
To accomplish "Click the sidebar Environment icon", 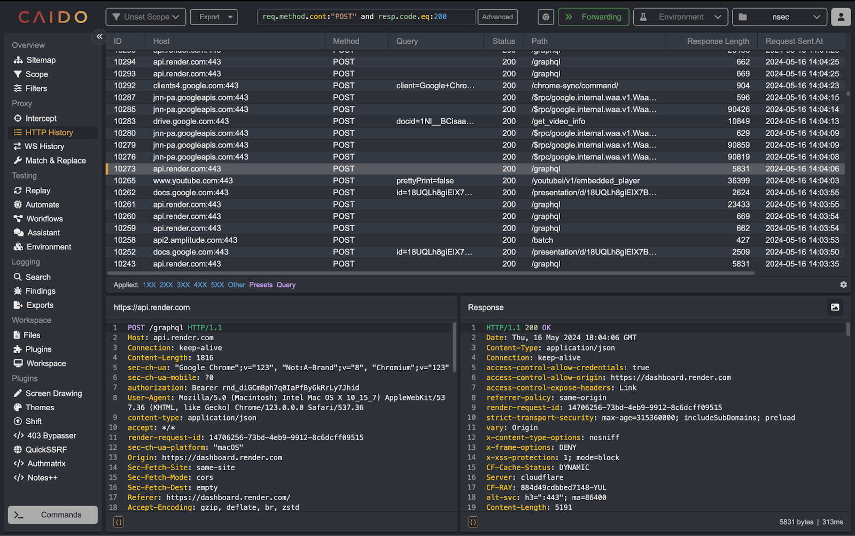I will (18, 247).
